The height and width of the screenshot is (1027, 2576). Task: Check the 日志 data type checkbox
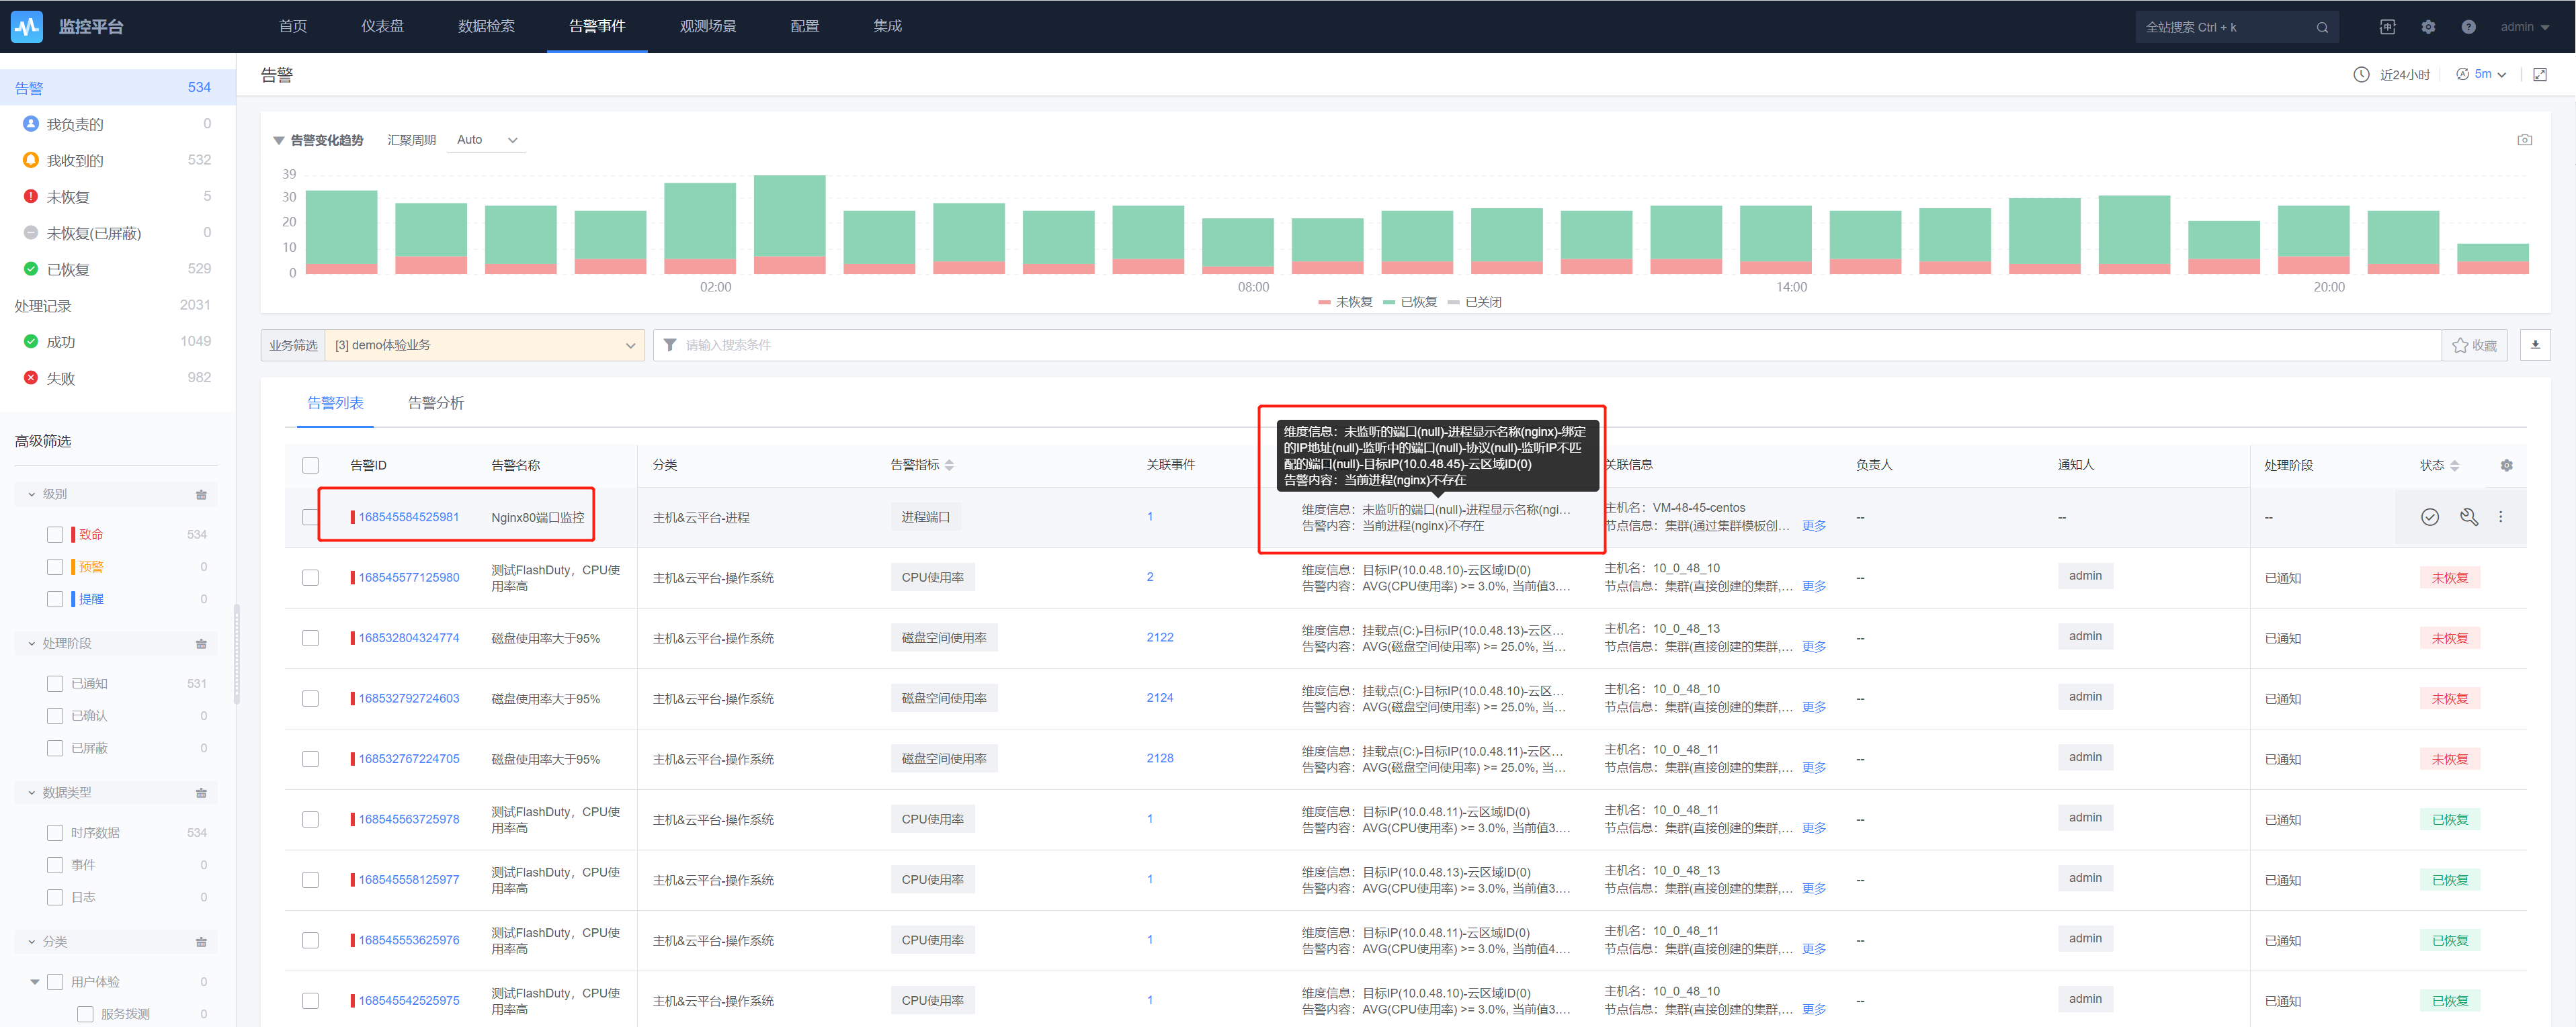coord(55,897)
